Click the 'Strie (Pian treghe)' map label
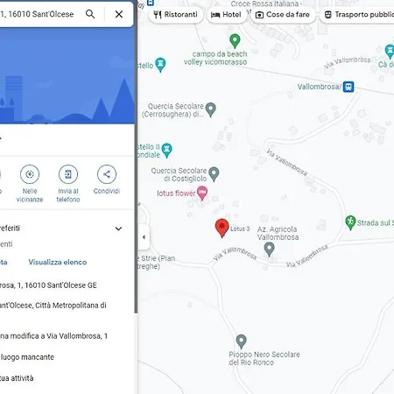The height and width of the screenshot is (394, 394). point(157,262)
